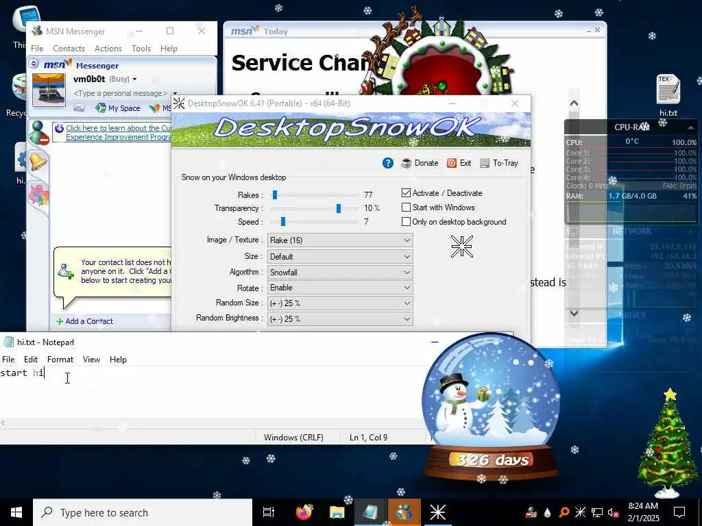Image resolution: width=702 pixels, height=526 pixels.
Task: Open the Notepad Help menu
Action: [118, 360]
